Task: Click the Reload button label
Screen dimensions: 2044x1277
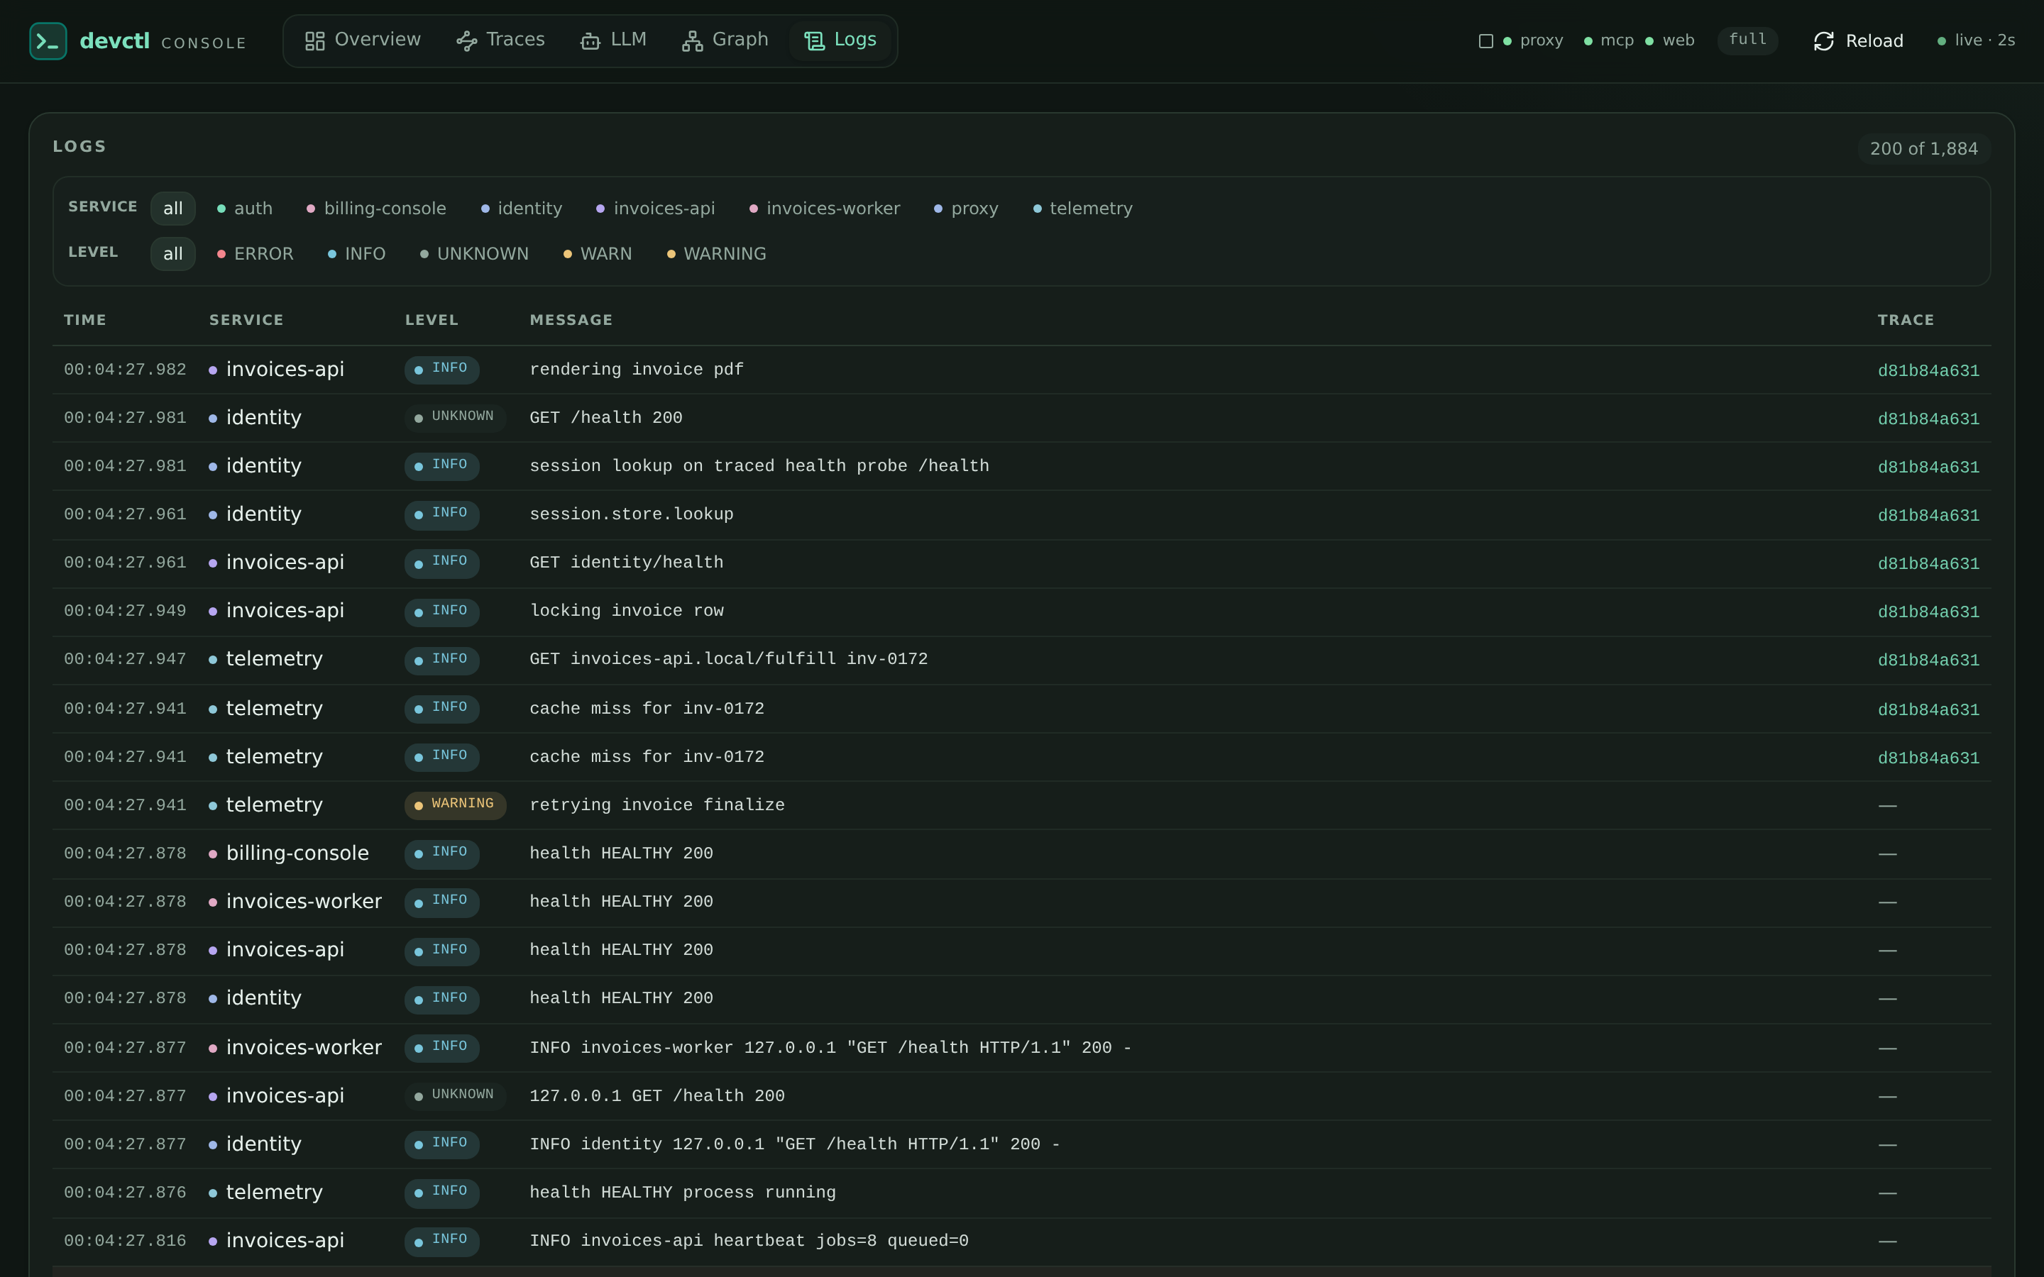Action: pyautogui.click(x=1874, y=40)
